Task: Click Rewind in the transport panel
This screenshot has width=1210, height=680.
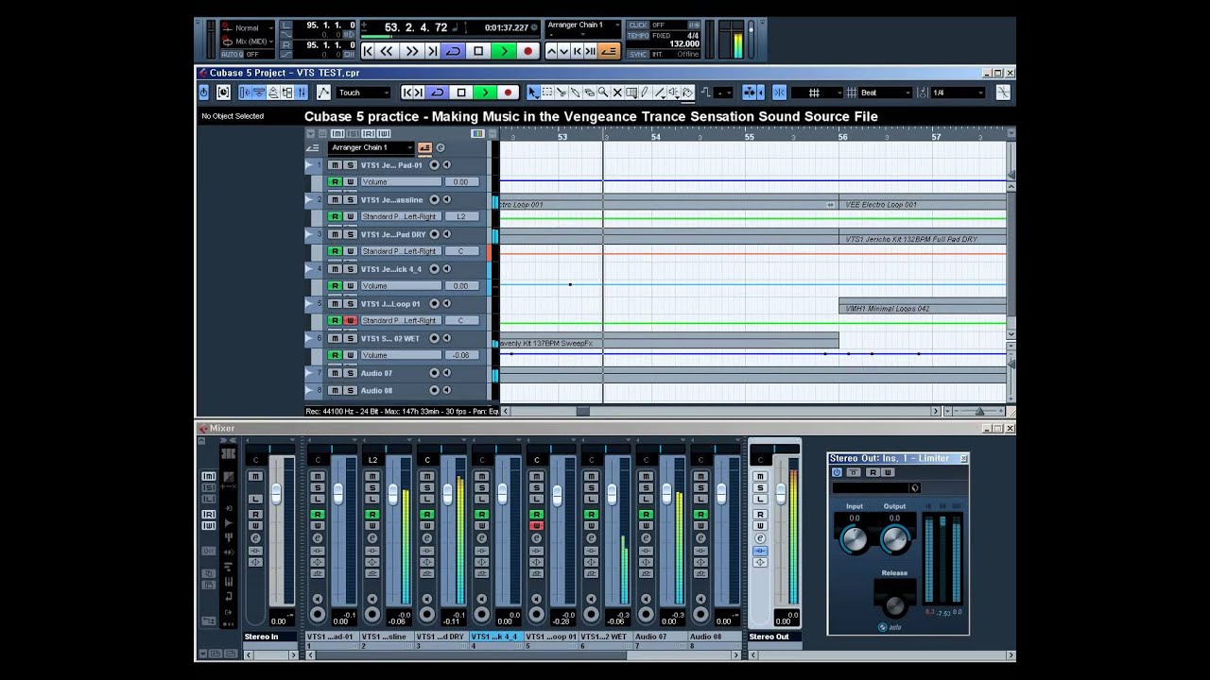Action: [x=387, y=51]
